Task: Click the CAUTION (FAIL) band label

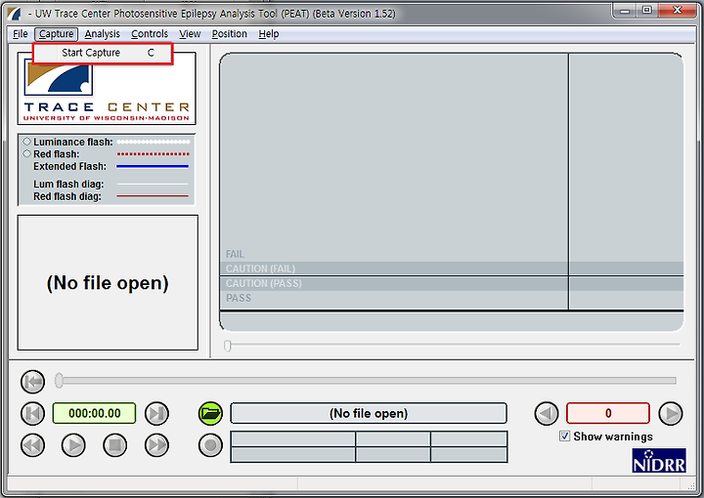Action: pos(260,269)
